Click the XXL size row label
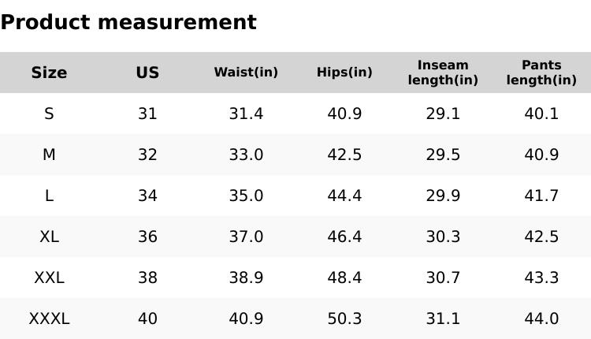591x339 pixels. [x=49, y=278]
